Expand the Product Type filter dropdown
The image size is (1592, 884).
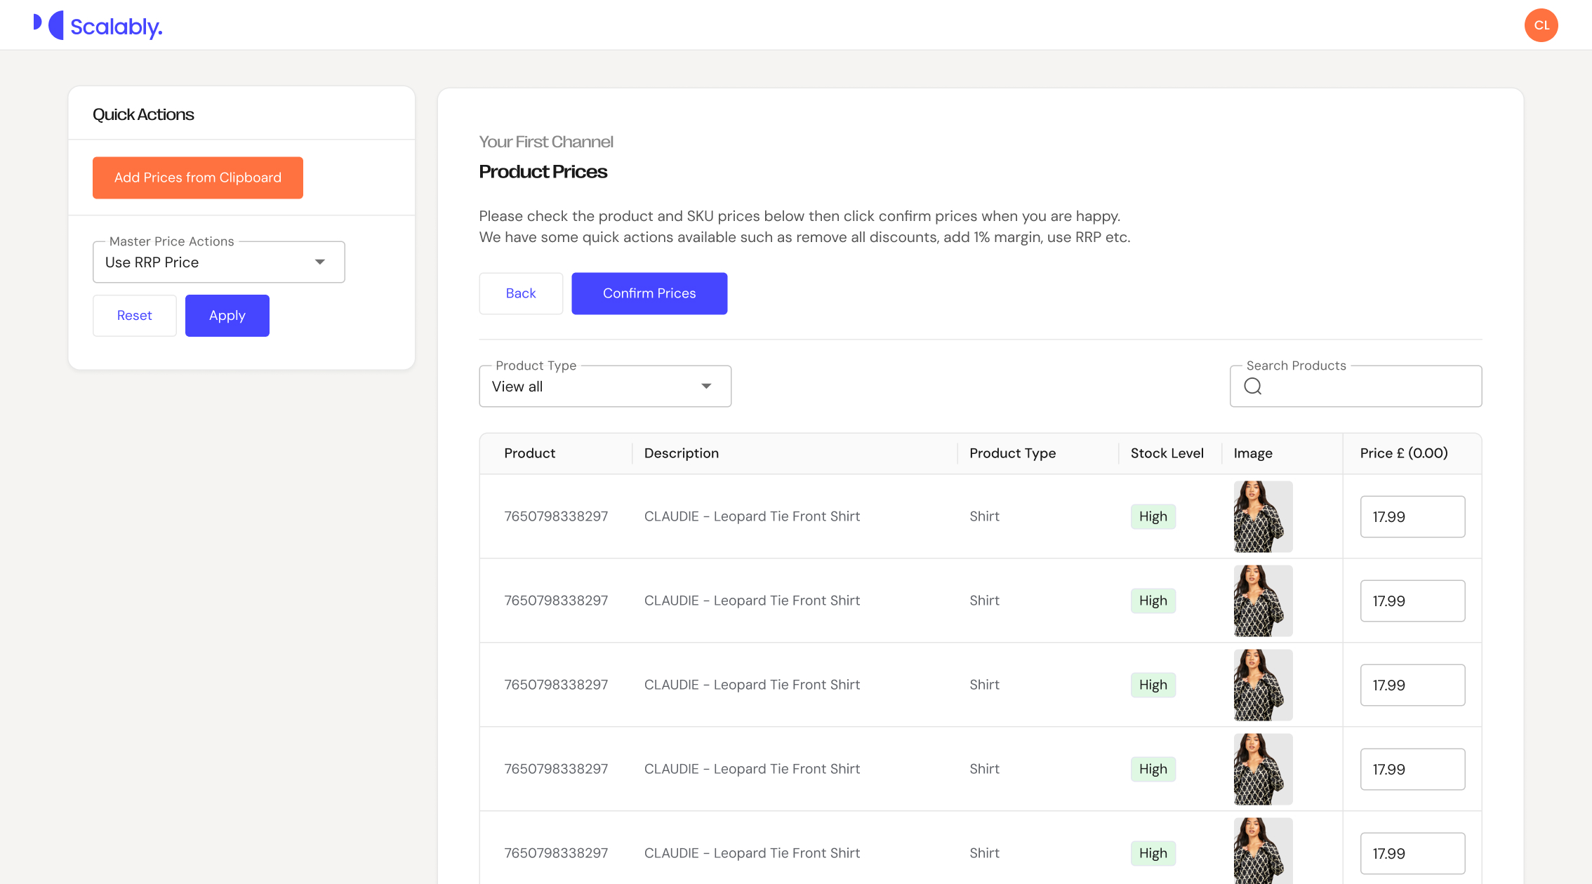[604, 387]
